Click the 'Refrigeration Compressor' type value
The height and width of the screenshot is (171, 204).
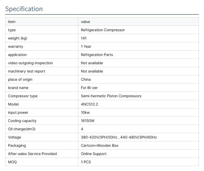[x=103, y=30]
